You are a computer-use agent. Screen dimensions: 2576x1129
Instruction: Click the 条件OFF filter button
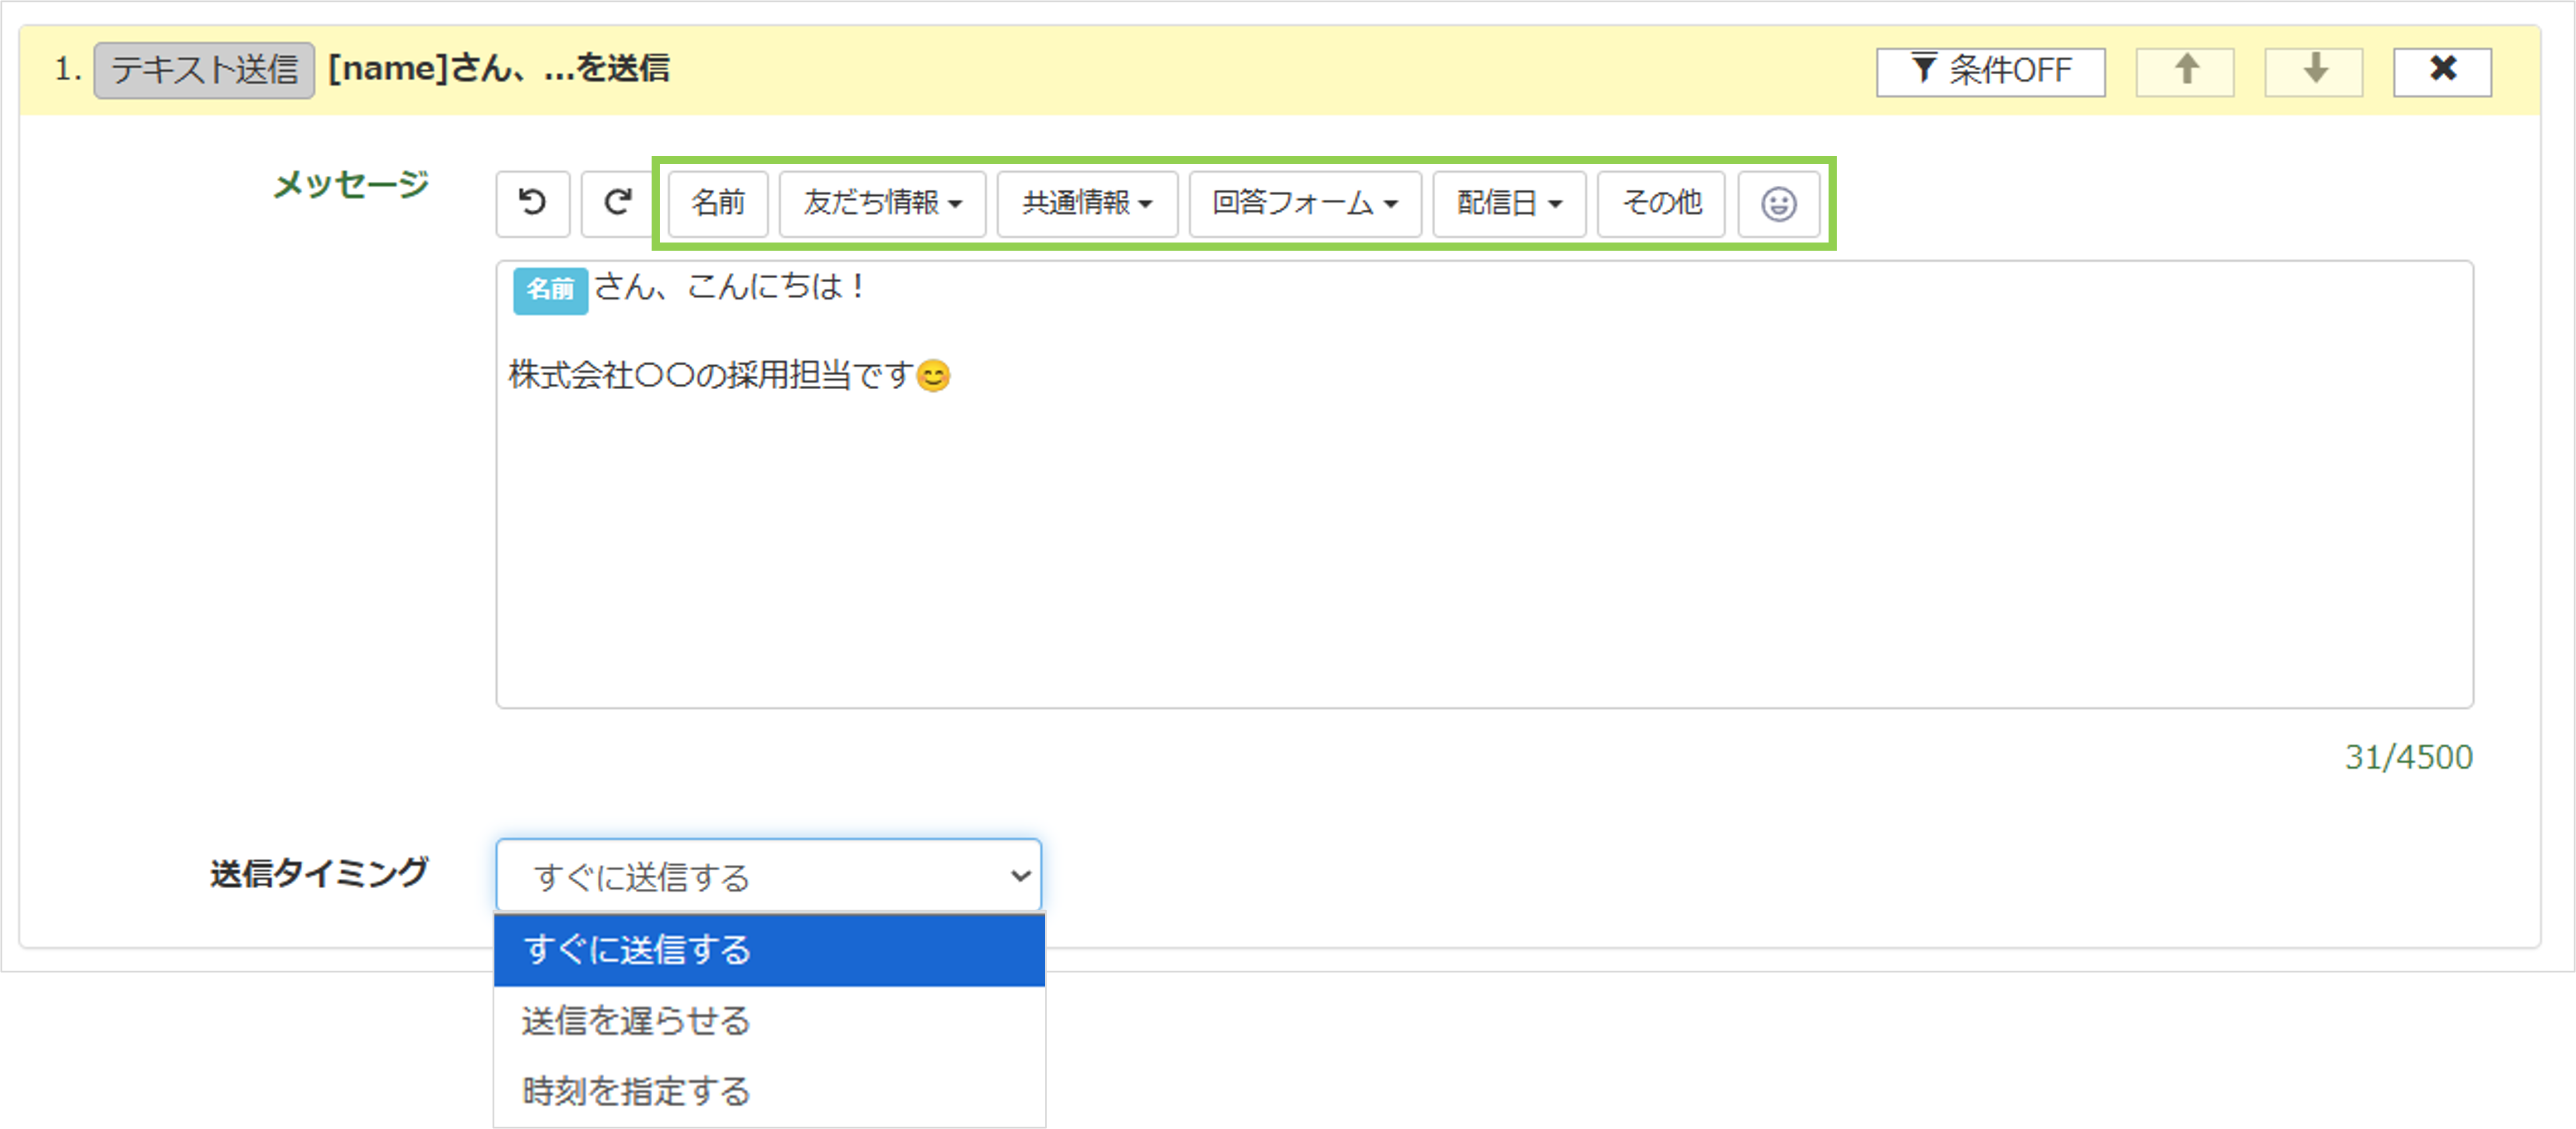tap(1991, 71)
